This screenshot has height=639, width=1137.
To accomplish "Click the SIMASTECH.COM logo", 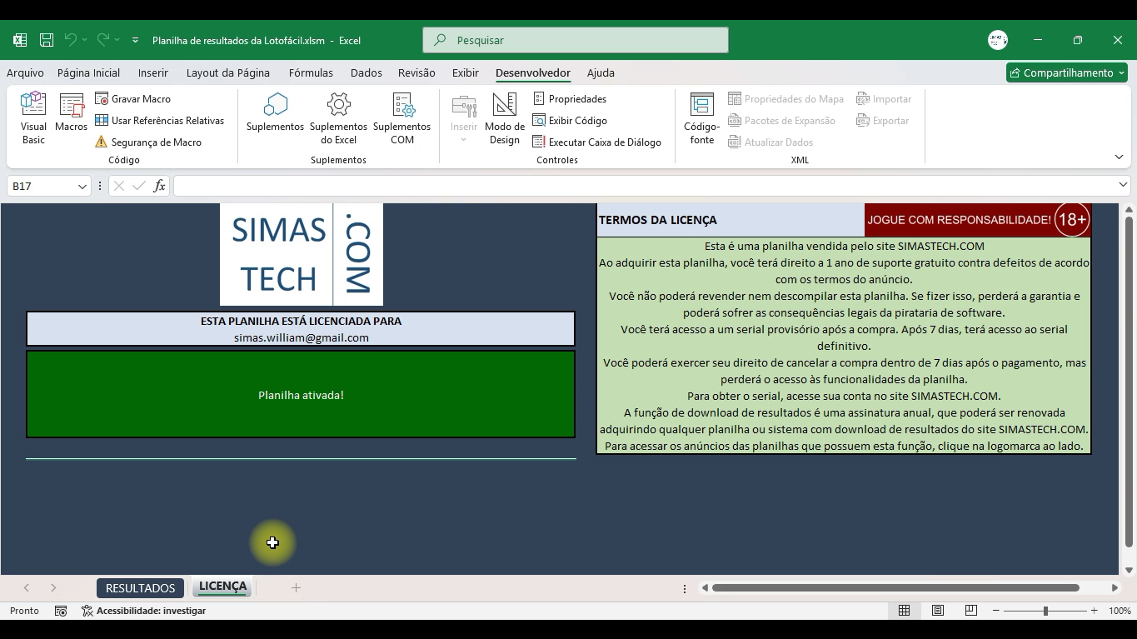I will point(302,254).
